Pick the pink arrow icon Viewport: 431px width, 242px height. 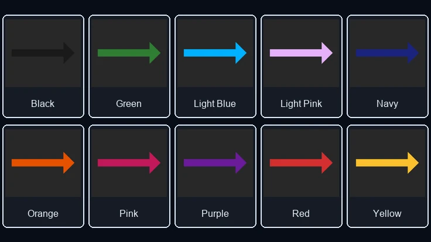[129, 163]
